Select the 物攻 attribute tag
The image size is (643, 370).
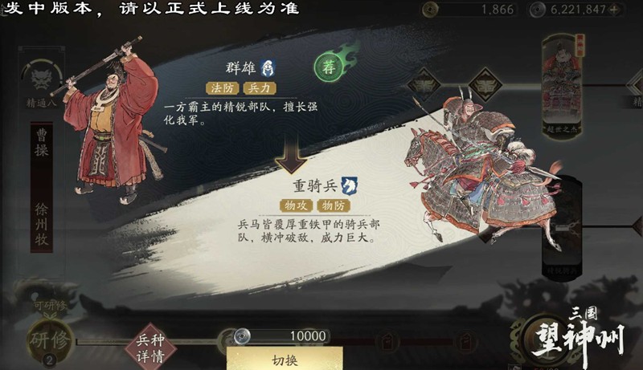(296, 205)
